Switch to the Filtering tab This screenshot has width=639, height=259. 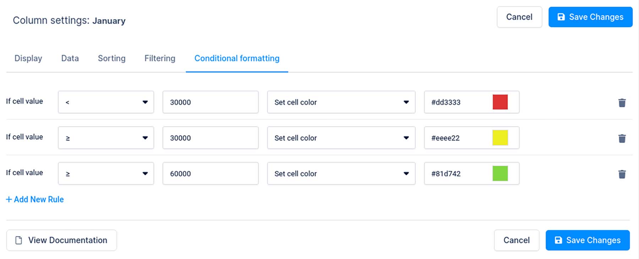coord(159,58)
